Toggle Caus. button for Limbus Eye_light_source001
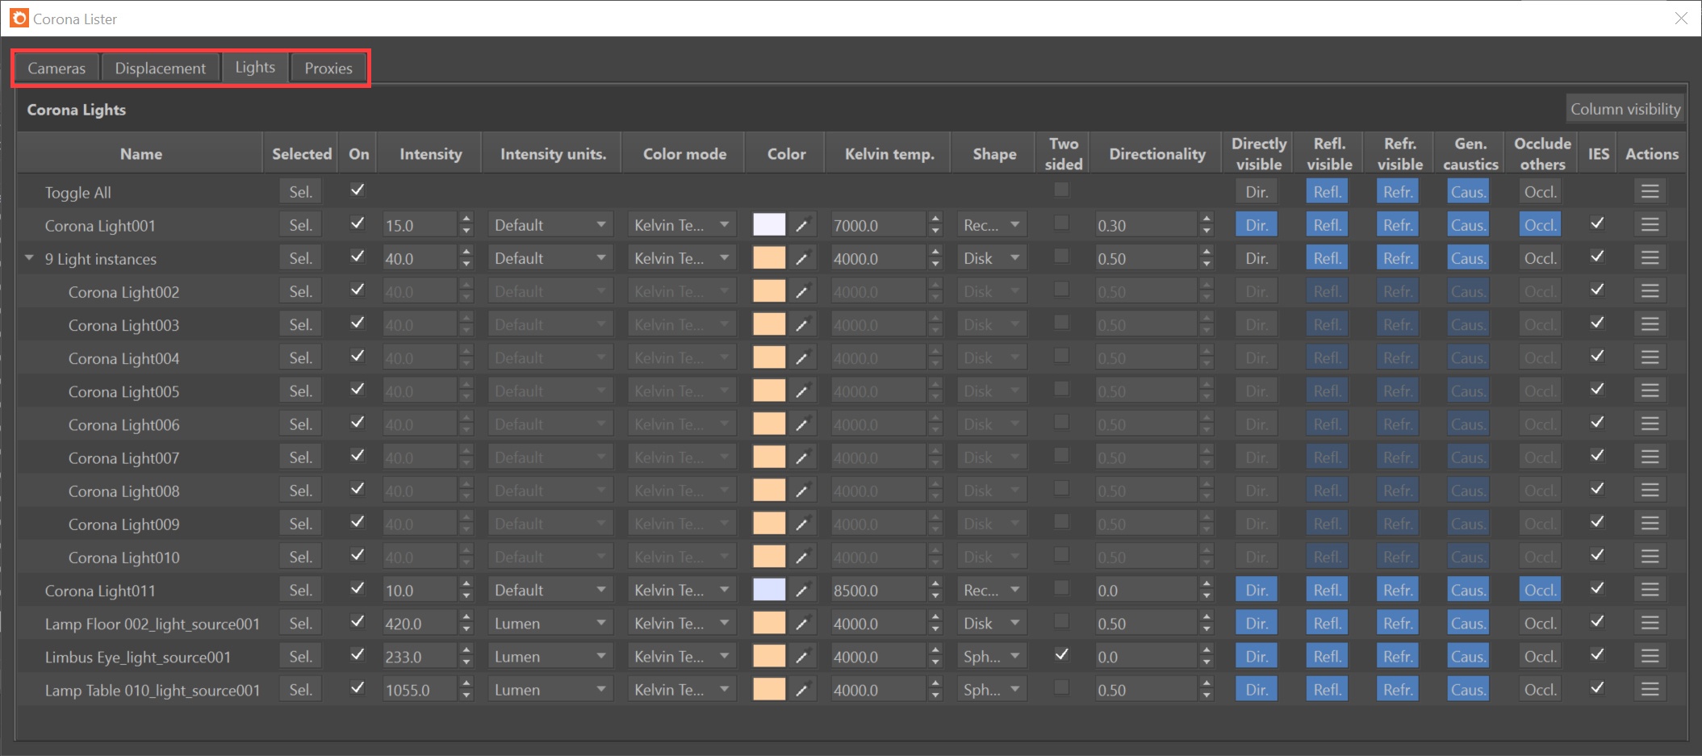This screenshot has height=756, width=1702. (x=1468, y=657)
